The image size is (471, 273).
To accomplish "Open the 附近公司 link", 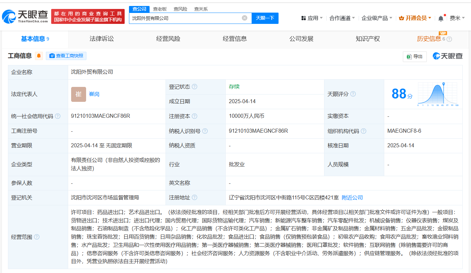I will tap(352, 197).
